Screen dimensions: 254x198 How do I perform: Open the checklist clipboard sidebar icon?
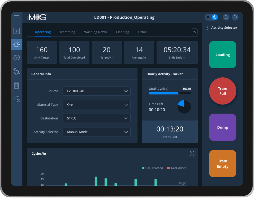coord(17,85)
